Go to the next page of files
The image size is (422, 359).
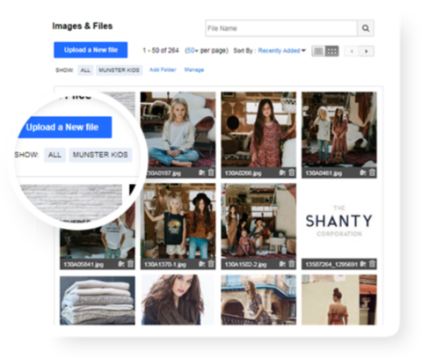coord(367,51)
